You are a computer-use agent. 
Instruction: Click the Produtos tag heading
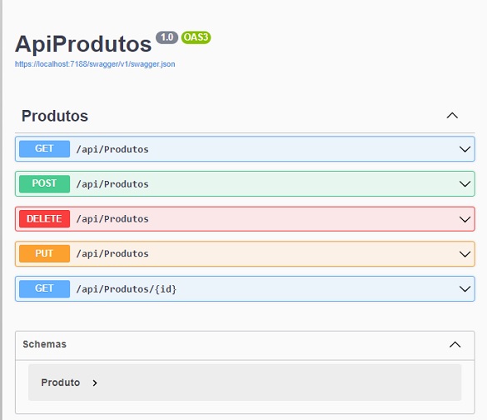coord(55,116)
